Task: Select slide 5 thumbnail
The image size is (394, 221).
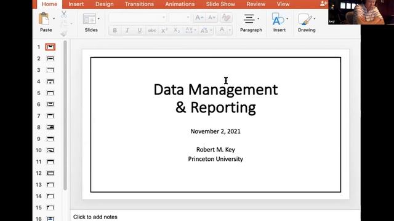Action: pyautogui.click(x=50, y=93)
